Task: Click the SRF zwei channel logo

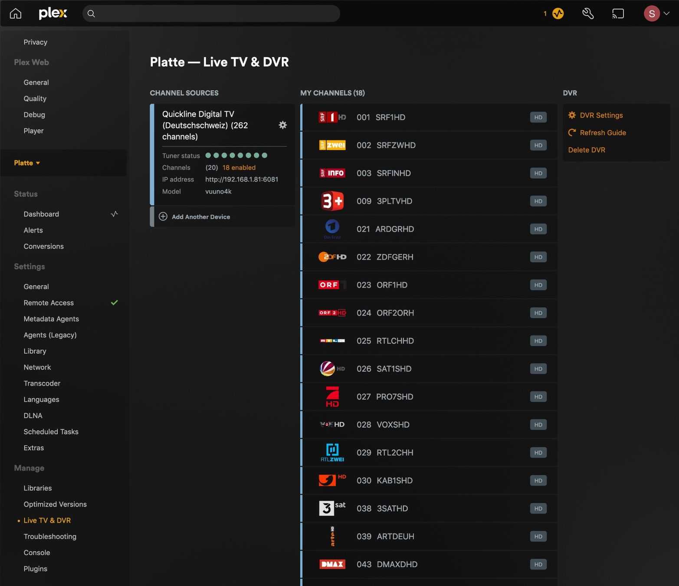Action: pos(332,145)
